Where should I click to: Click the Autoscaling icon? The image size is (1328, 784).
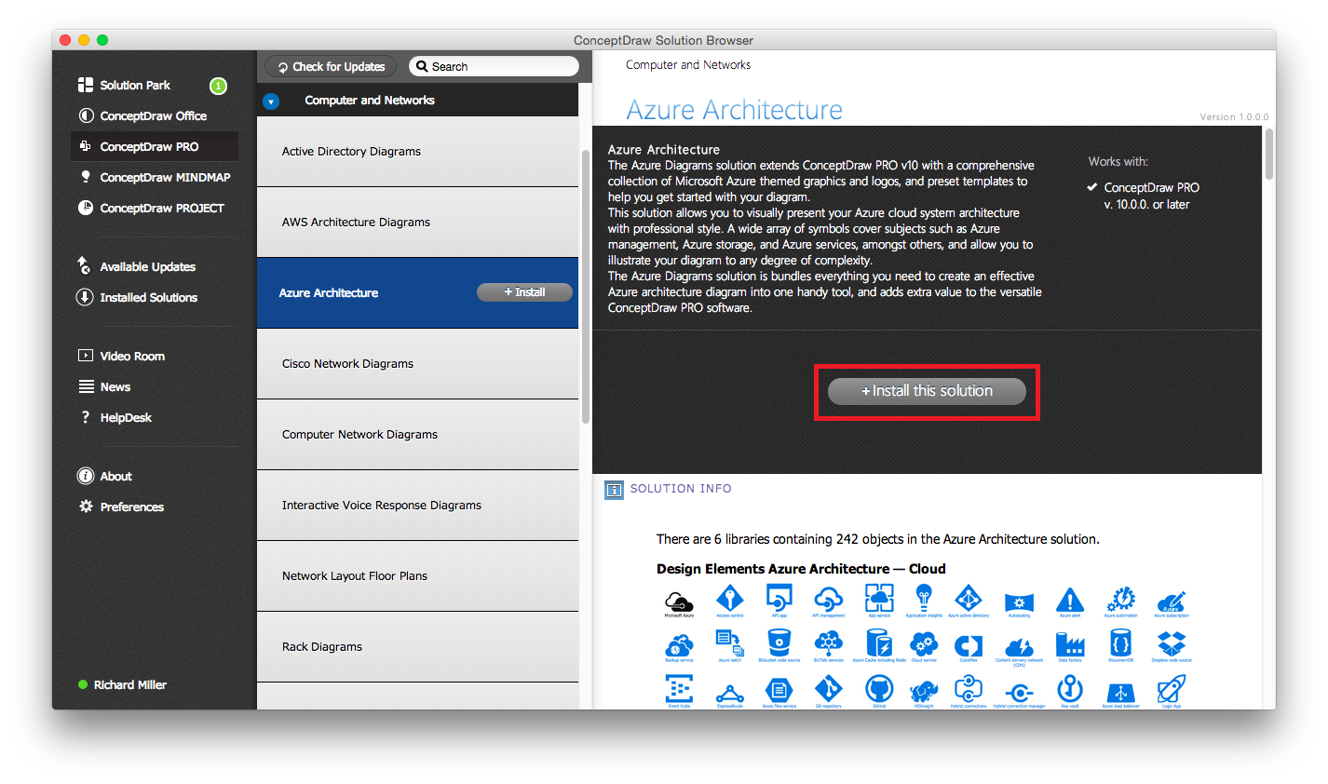[x=1020, y=603]
